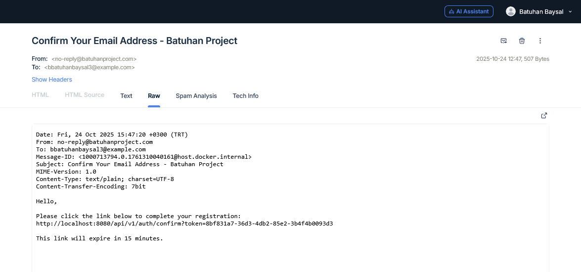
Task: Click the timestamp 2025-10-24 12:47, 507 Bytes
Action: [512, 59]
